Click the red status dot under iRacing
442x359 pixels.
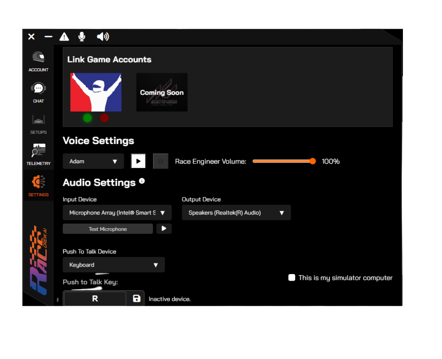[104, 118]
